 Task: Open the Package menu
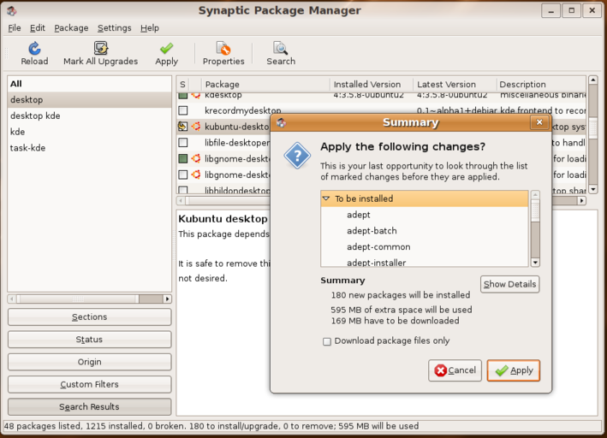(x=71, y=28)
